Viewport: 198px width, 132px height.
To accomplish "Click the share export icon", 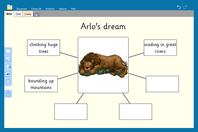I will [8, 94].
